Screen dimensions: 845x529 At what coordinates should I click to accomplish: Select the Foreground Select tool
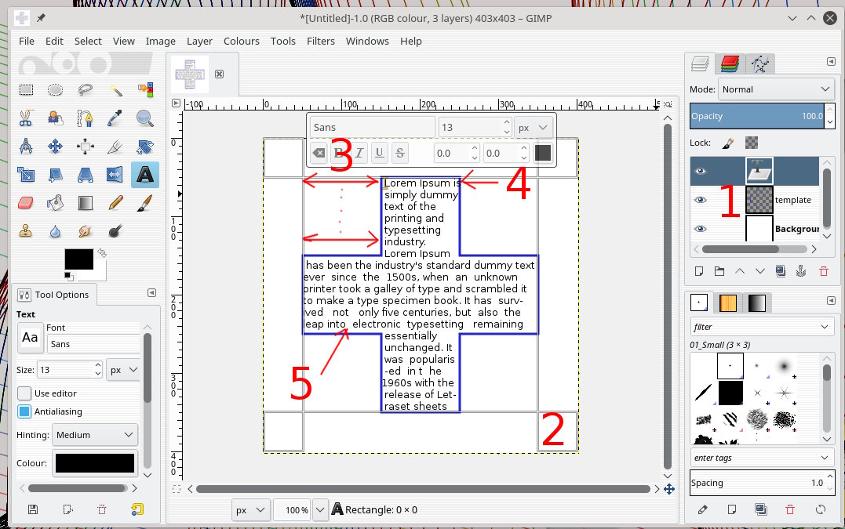point(55,118)
